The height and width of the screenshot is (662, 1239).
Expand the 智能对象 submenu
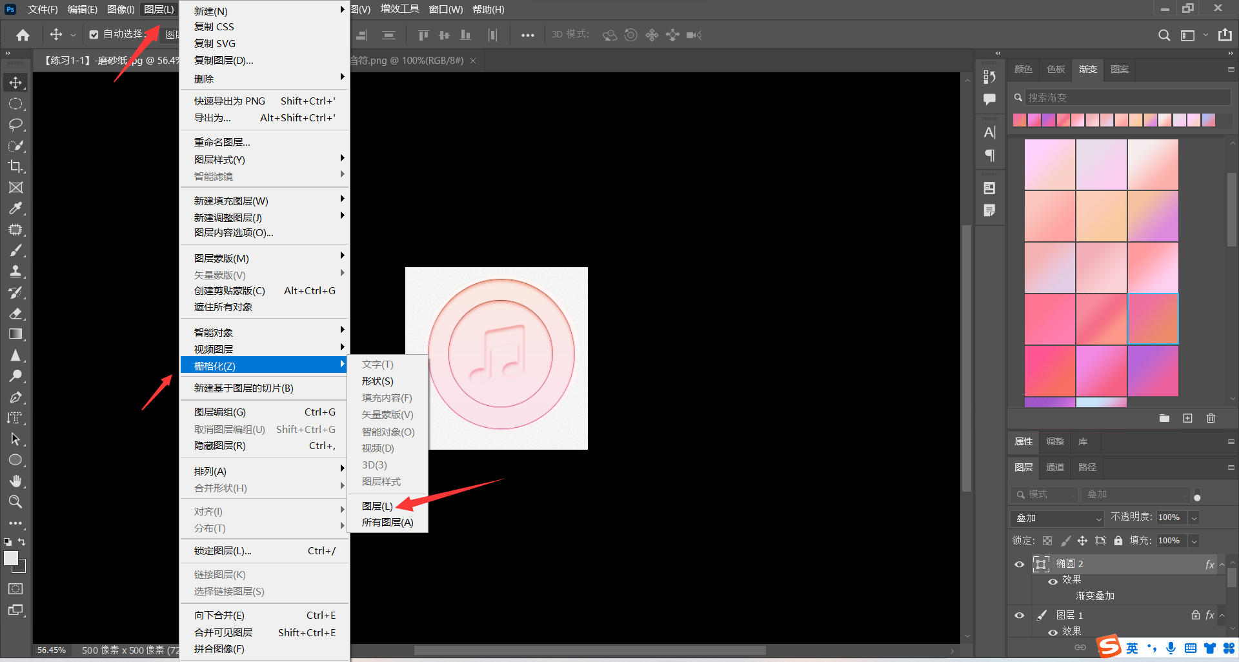coord(265,332)
